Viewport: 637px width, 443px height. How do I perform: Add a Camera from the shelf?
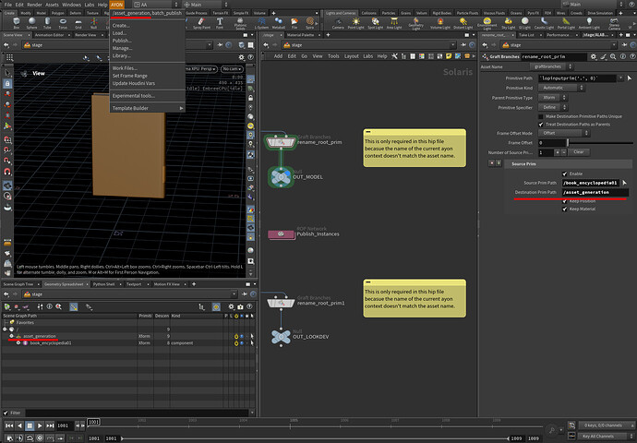point(338,23)
